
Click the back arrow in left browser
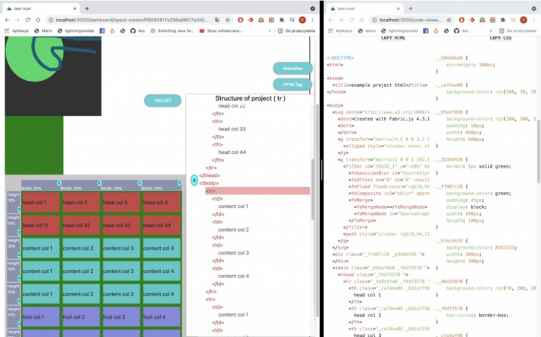(7, 19)
